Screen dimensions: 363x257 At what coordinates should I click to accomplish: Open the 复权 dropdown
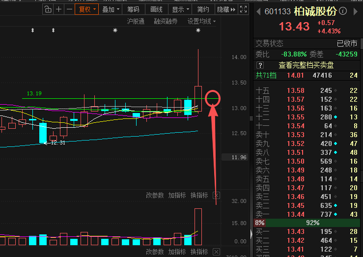87,9
